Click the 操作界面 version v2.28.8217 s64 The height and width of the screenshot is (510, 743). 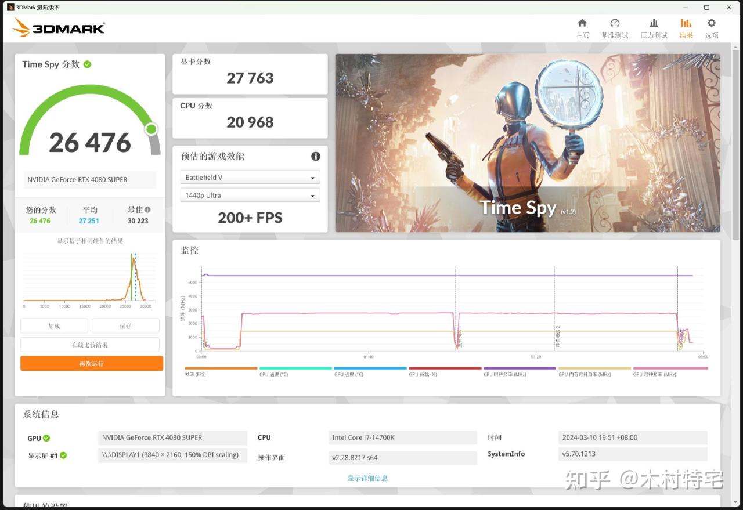point(403,458)
